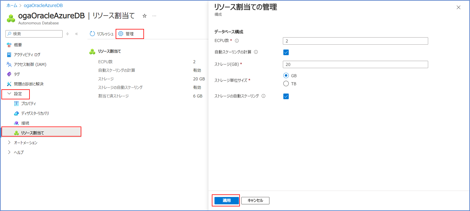
Task: Expand the ヘルプ section
Action: point(9,152)
